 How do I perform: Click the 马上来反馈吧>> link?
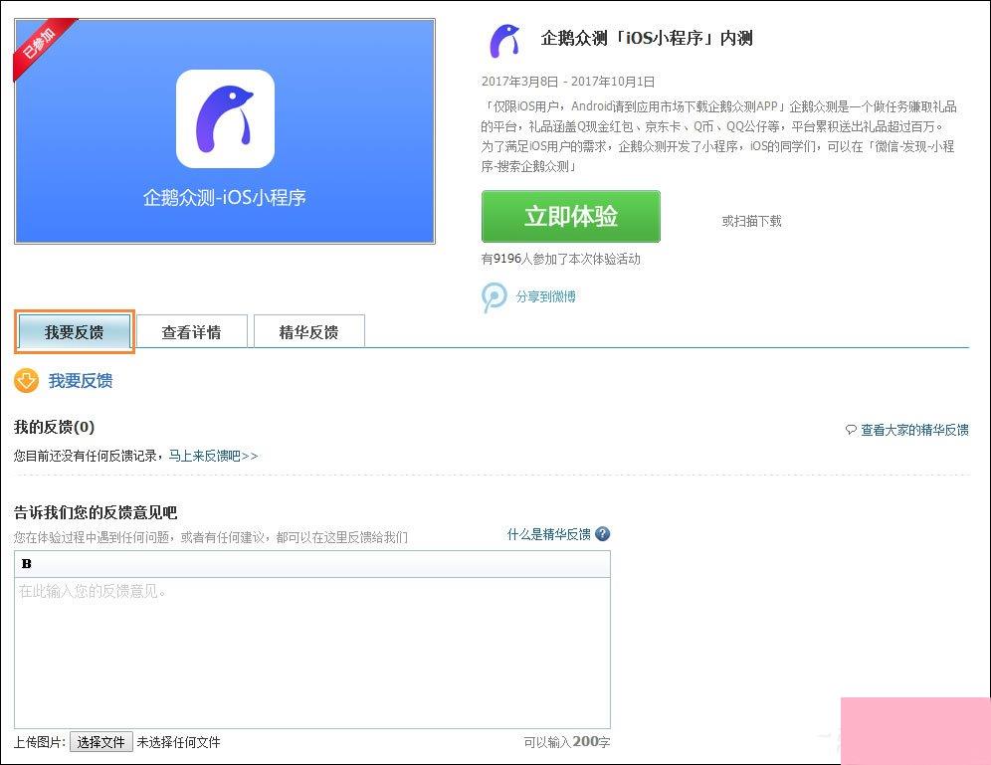(213, 456)
